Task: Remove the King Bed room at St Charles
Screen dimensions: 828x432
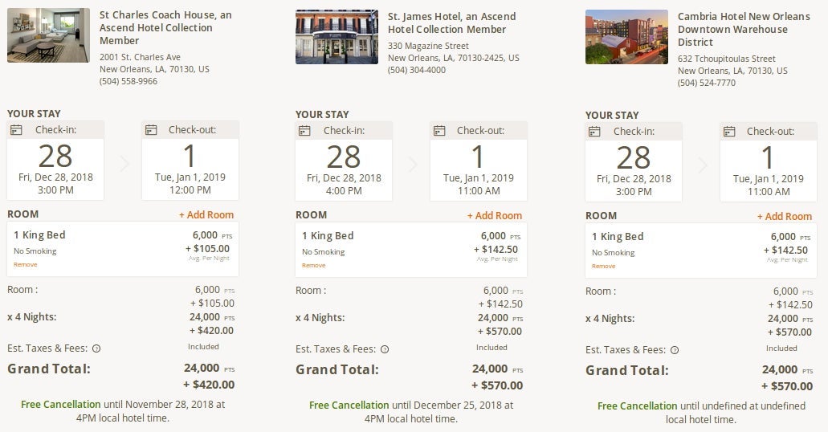Action: [26, 265]
